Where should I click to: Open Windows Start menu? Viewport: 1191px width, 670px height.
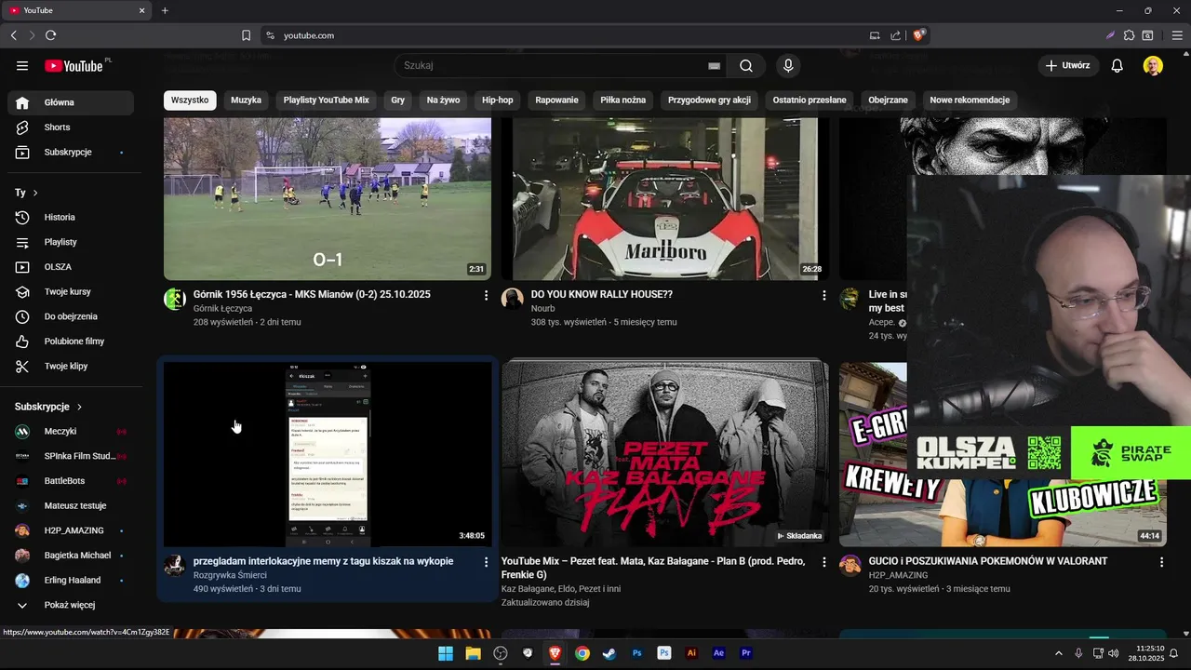tap(446, 653)
